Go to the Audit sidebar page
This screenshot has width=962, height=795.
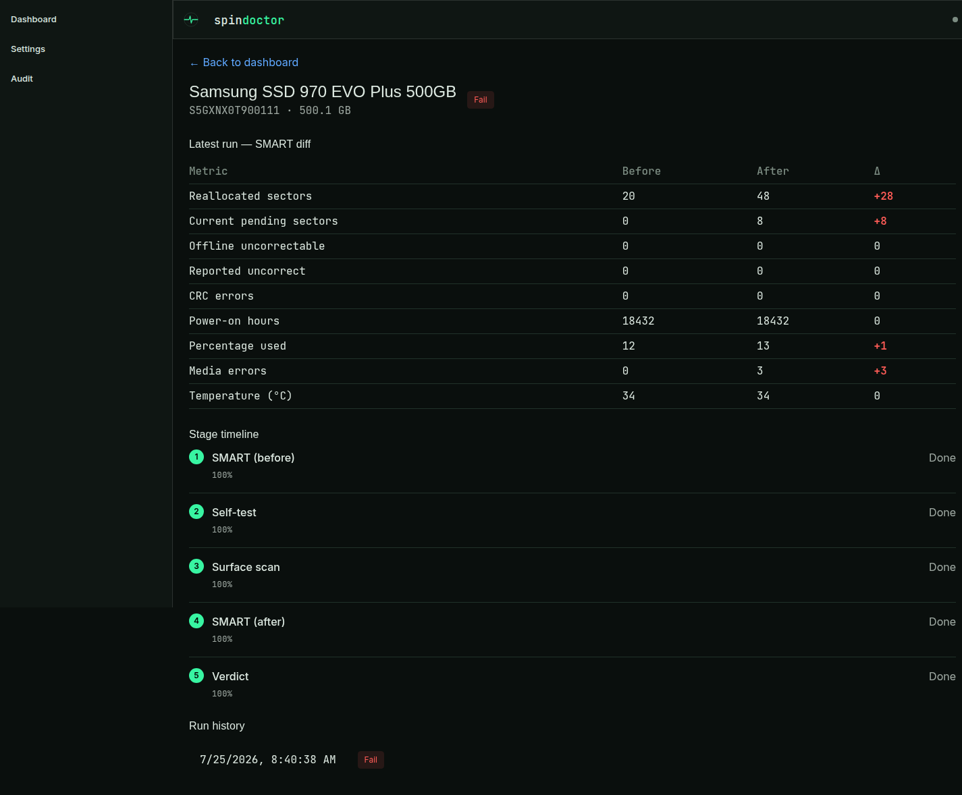point(22,79)
